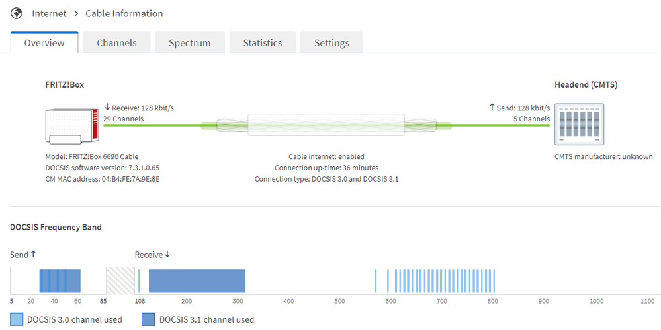The height and width of the screenshot is (330, 661).
Task: Click the Internet globe icon
Action: click(x=17, y=13)
